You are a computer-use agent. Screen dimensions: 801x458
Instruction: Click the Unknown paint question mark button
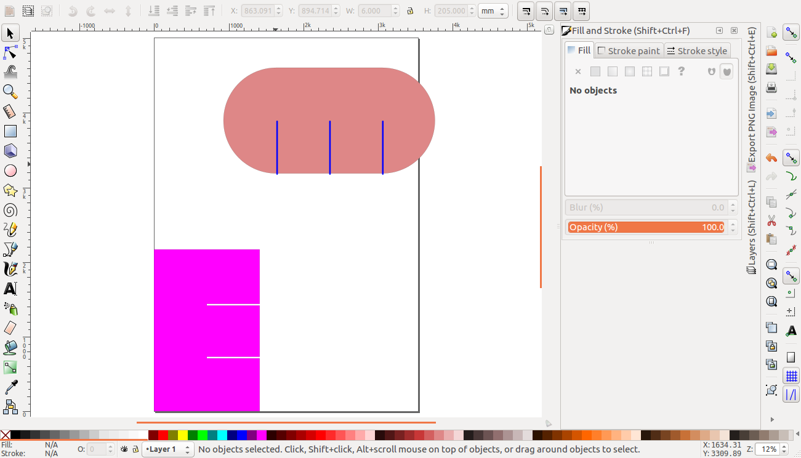[682, 71]
